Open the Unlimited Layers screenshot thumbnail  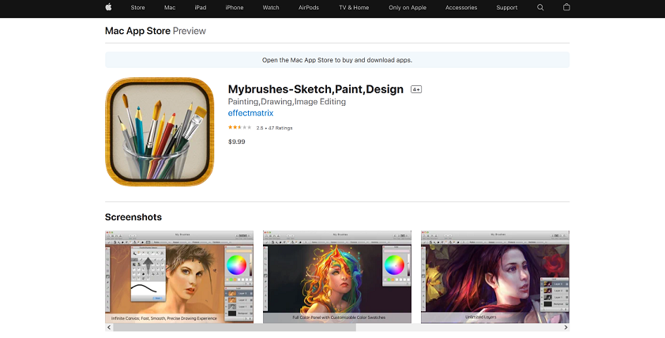pos(495,277)
